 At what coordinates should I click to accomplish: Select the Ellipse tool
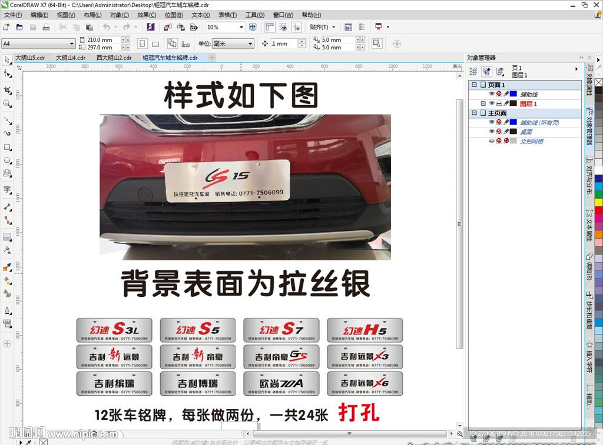7,160
